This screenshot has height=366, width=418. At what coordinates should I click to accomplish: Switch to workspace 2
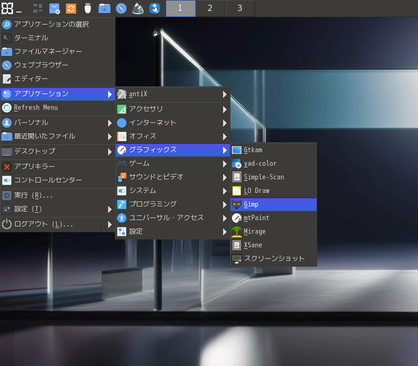point(210,8)
